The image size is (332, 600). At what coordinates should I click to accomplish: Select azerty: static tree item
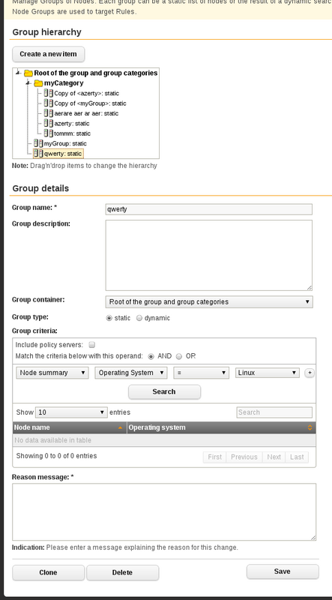pyautogui.click(x=71, y=124)
